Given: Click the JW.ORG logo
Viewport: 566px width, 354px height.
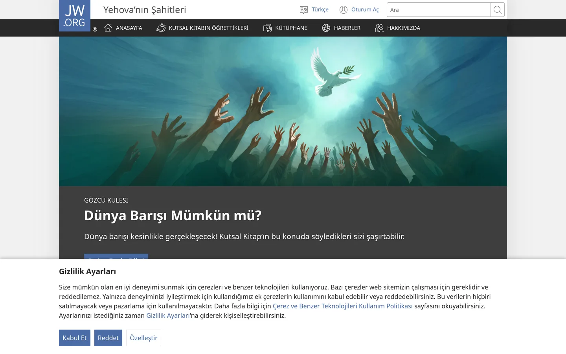Looking at the screenshot, I should point(75,16).
